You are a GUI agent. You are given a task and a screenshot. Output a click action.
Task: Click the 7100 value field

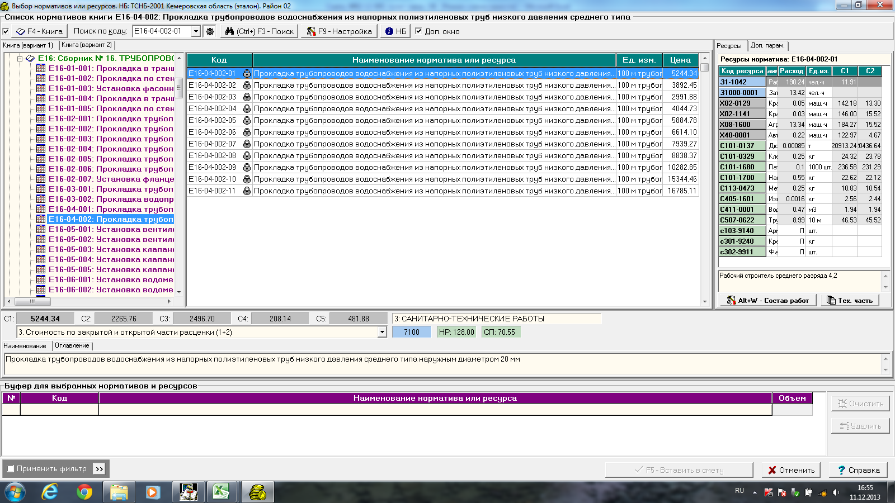412,332
